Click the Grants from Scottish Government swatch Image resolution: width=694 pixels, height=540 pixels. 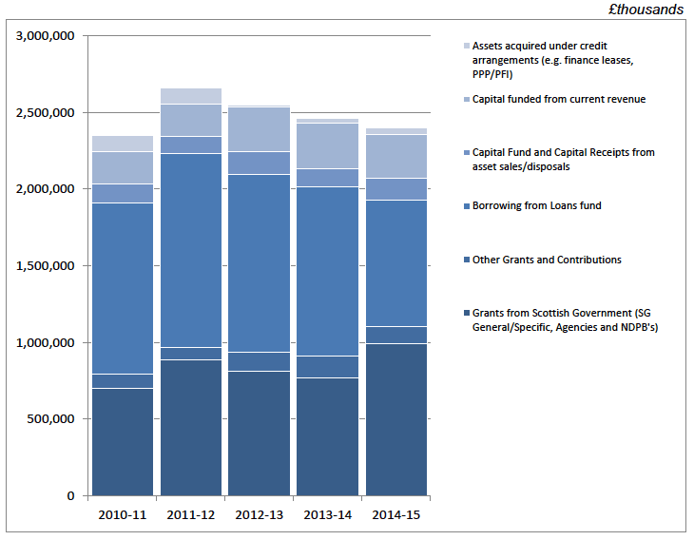pos(467,314)
